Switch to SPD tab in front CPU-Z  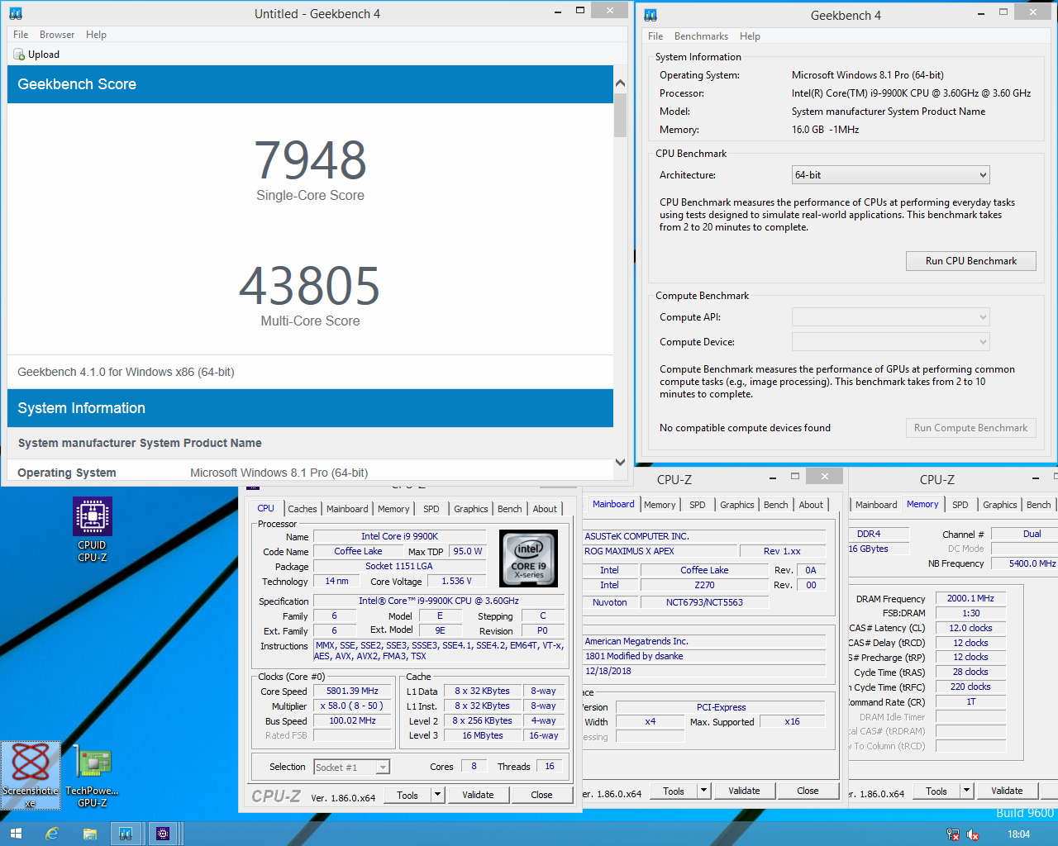[x=431, y=509]
